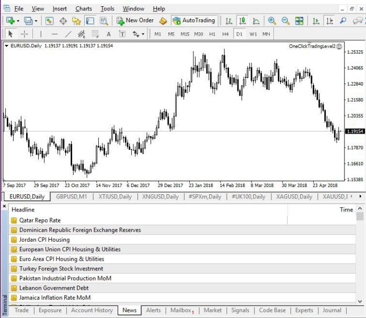Click the Zoom In magnifier icon
This screenshot has width=366, height=318.
coord(272,21)
